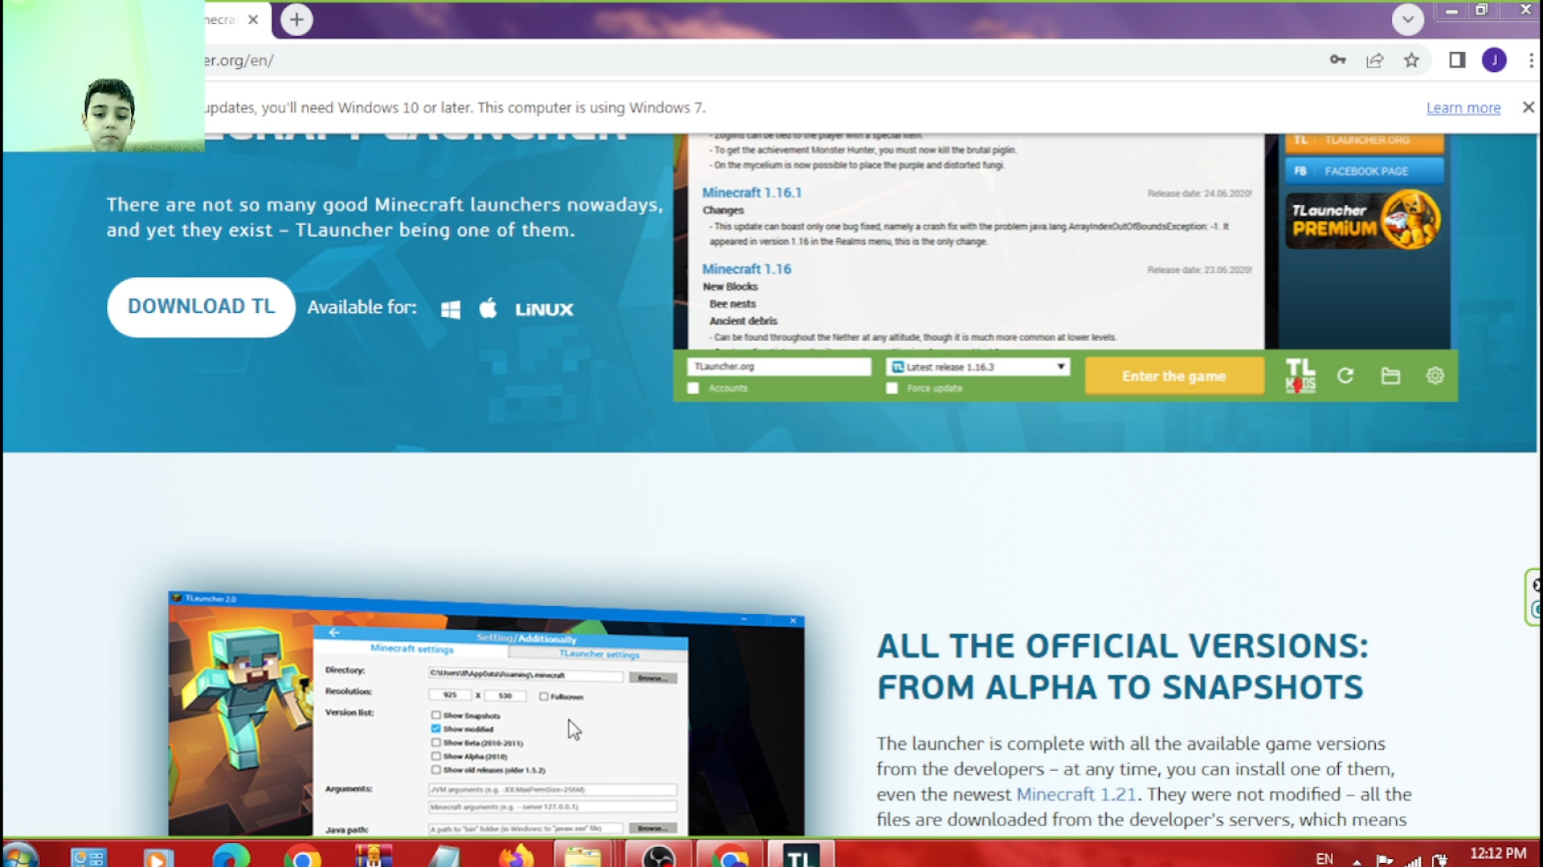
Task: Open media player icon on taskbar
Action: (158, 857)
